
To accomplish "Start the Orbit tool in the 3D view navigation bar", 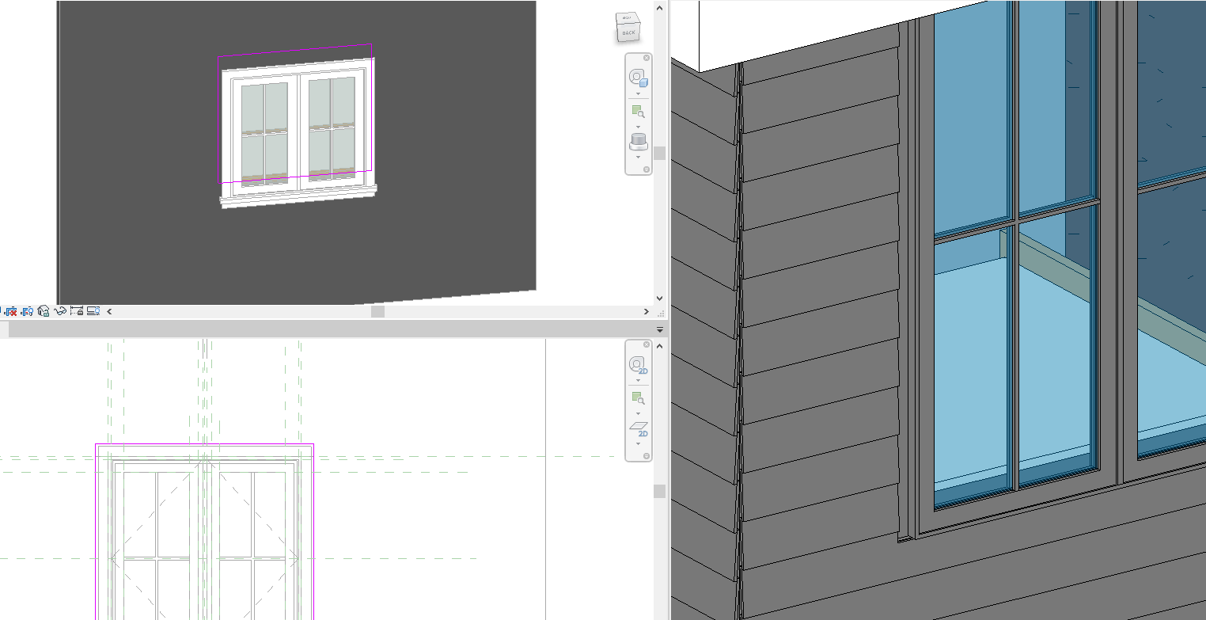I will (638, 143).
